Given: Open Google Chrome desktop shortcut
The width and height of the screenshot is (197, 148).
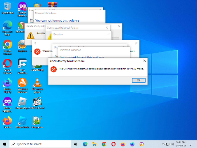Looking at the screenshot, I should (x=7, y=47).
